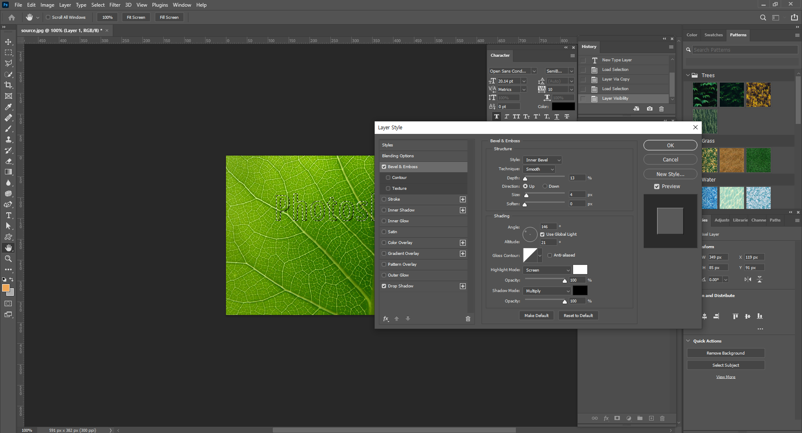Image resolution: width=802 pixels, height=433 pixels.
Task: Select the Zoom tool in toolbar
Action: point(8,259)
